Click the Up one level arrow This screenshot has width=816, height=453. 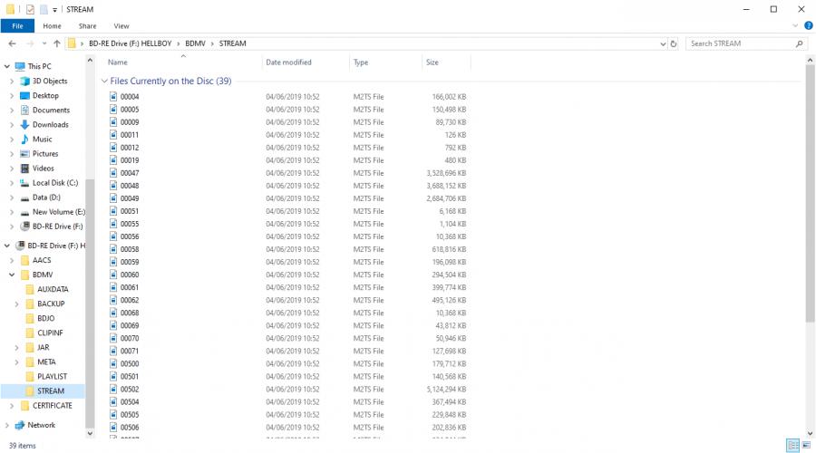pyautogui.click(x=57, y=43)
